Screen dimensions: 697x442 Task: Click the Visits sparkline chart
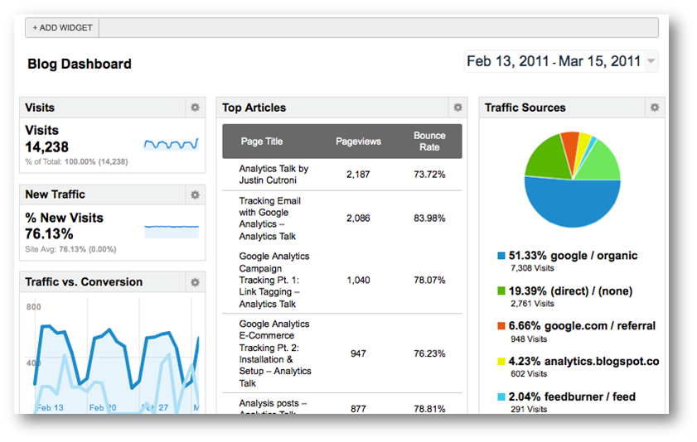pos(172,144)
